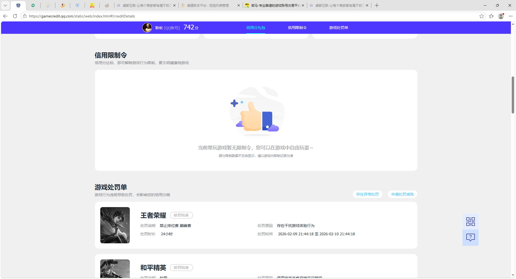Screen dimensions: 516x279
Task: Open the tab search dropdown arrow
Action: pos(5,5)
